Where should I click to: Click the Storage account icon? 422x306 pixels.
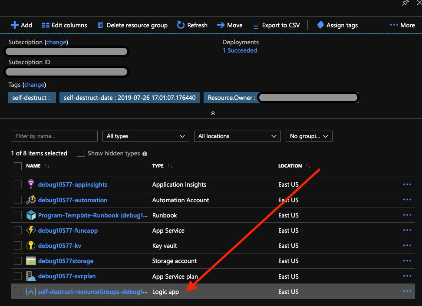(31, 261)
